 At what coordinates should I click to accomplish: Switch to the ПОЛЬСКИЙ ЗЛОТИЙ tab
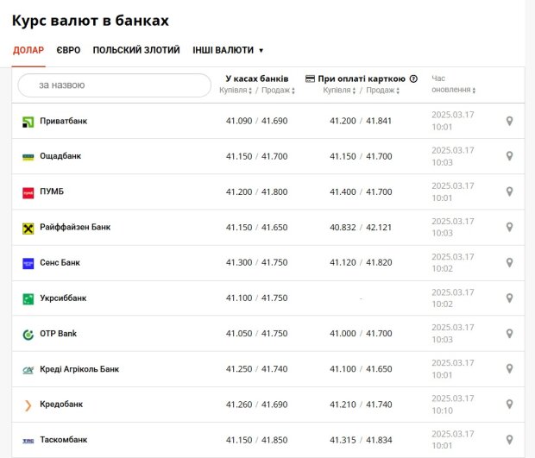coord(136,50)
